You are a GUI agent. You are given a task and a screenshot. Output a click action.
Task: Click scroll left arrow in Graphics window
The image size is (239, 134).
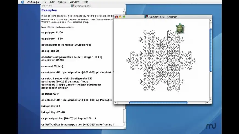pyautogui.click(x=115, y=103)
